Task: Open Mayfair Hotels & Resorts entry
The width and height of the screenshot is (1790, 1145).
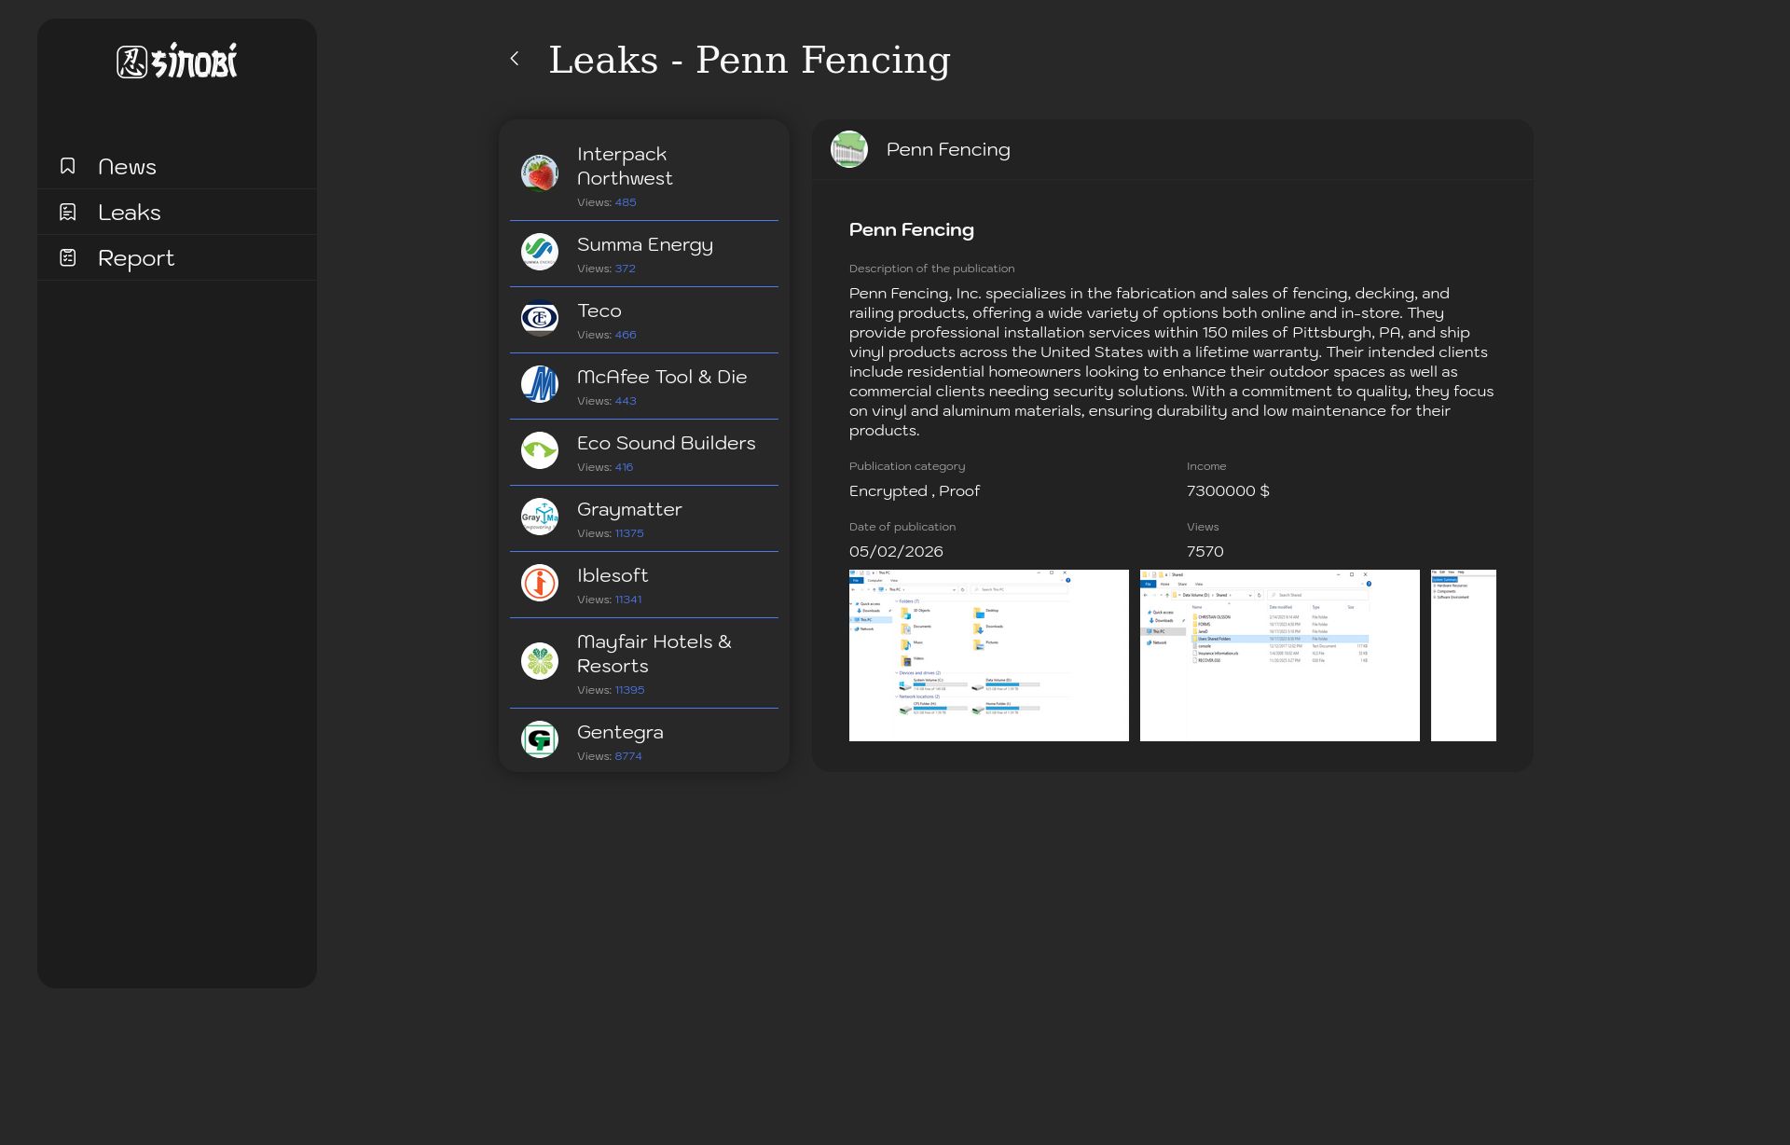Action: click(654, 654)
